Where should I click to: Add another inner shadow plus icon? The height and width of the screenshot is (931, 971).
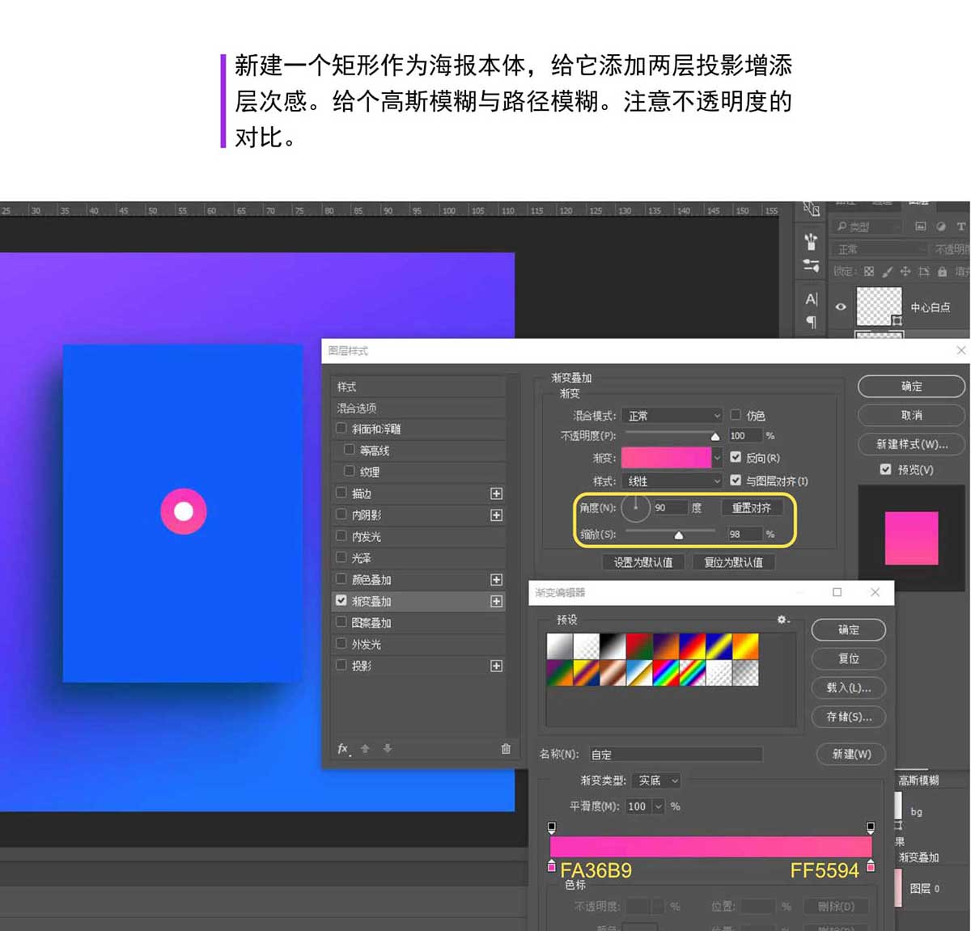pyautogui.click(x=496, y=515)
